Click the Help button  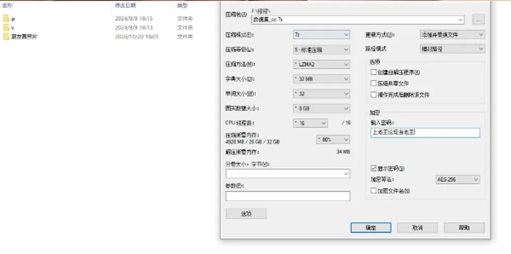(464, 227)
